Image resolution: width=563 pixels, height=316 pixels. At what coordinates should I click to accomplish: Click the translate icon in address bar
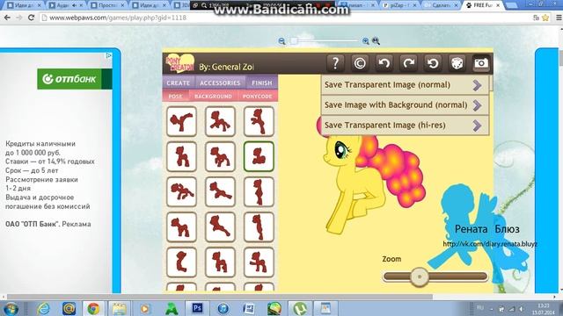pos(536,18)
